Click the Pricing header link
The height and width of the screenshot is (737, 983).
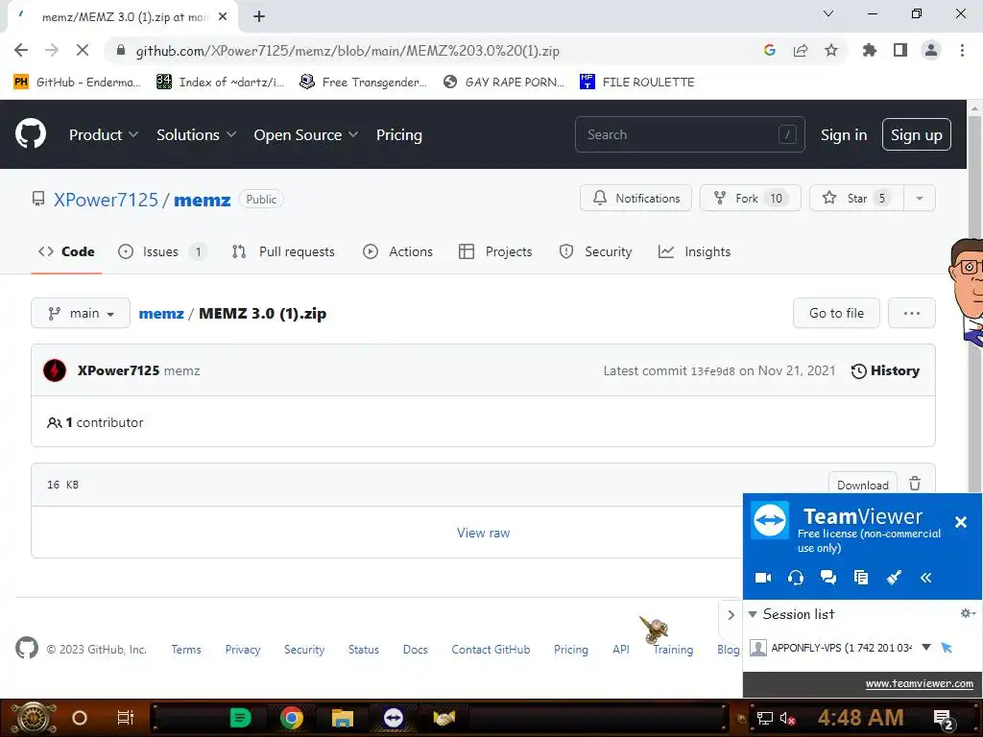point(398,134)
